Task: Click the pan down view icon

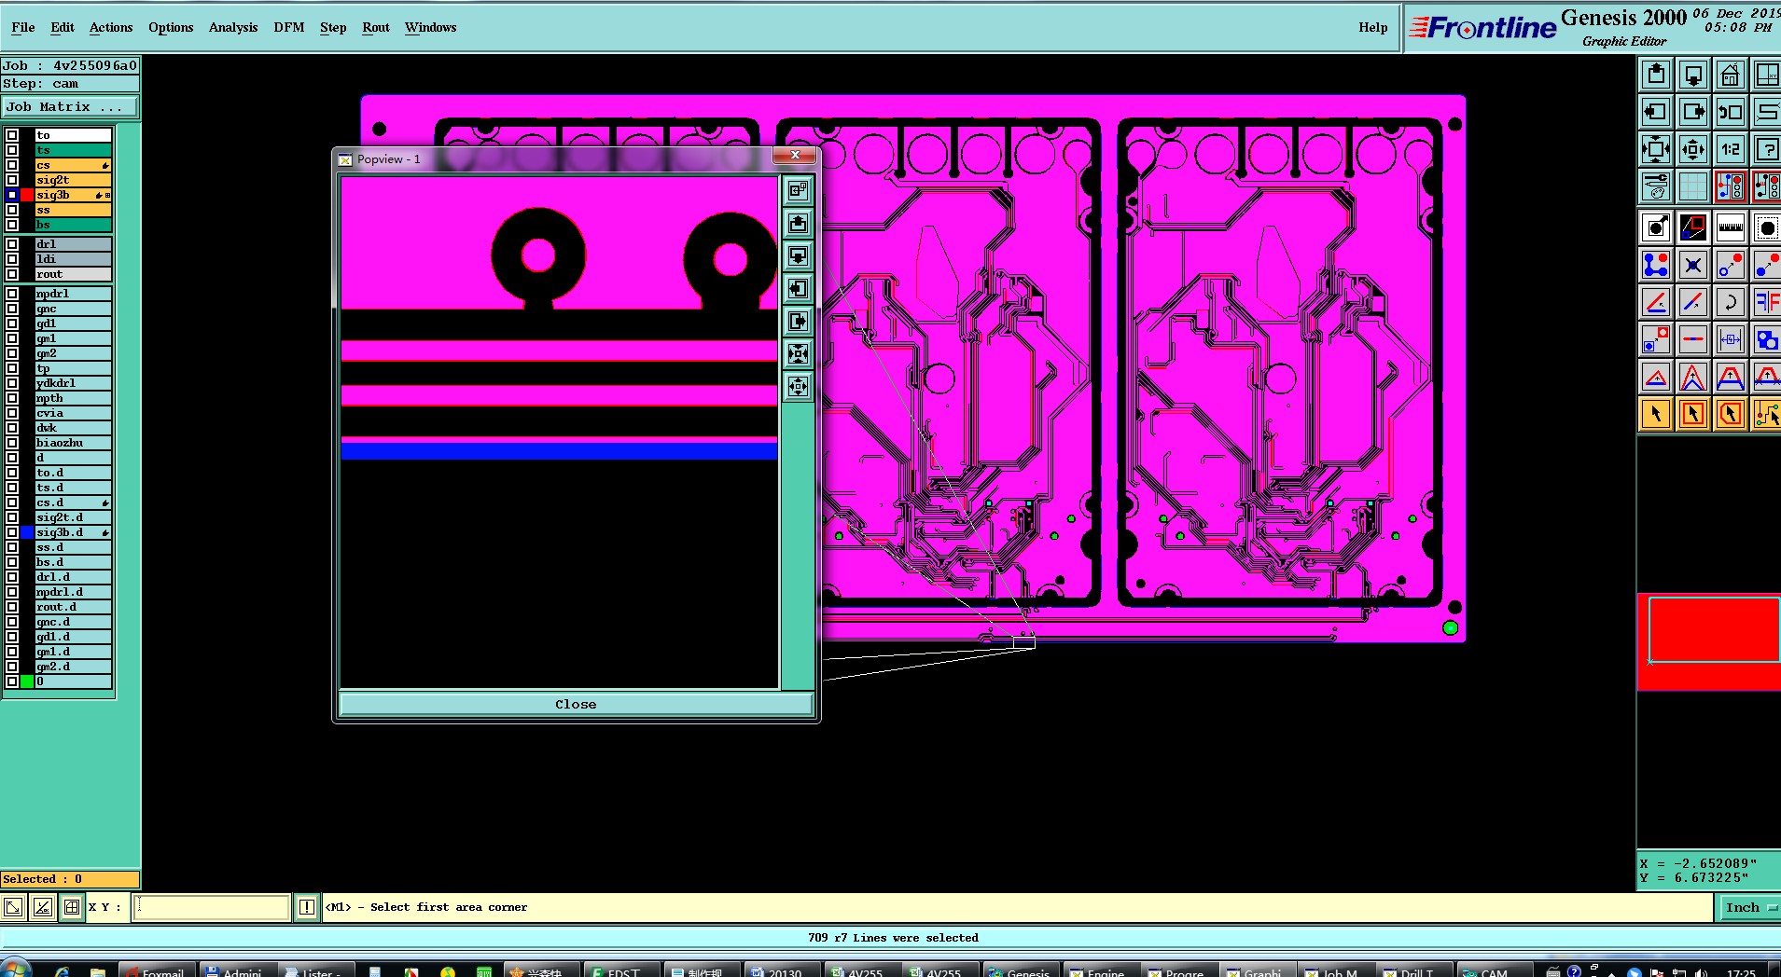Action: click(x=1693, y=75)
